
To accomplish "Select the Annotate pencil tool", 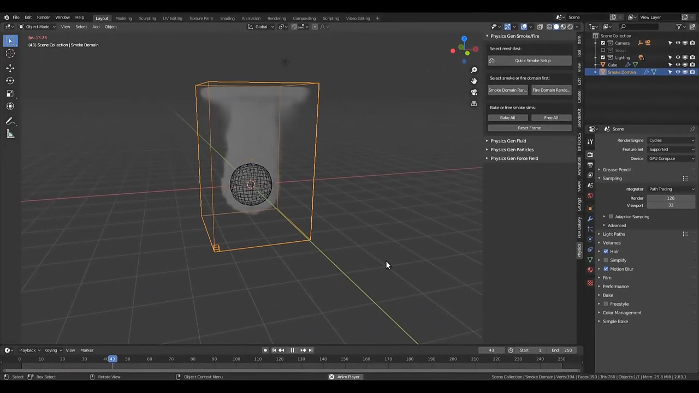I will coord(10,121).
